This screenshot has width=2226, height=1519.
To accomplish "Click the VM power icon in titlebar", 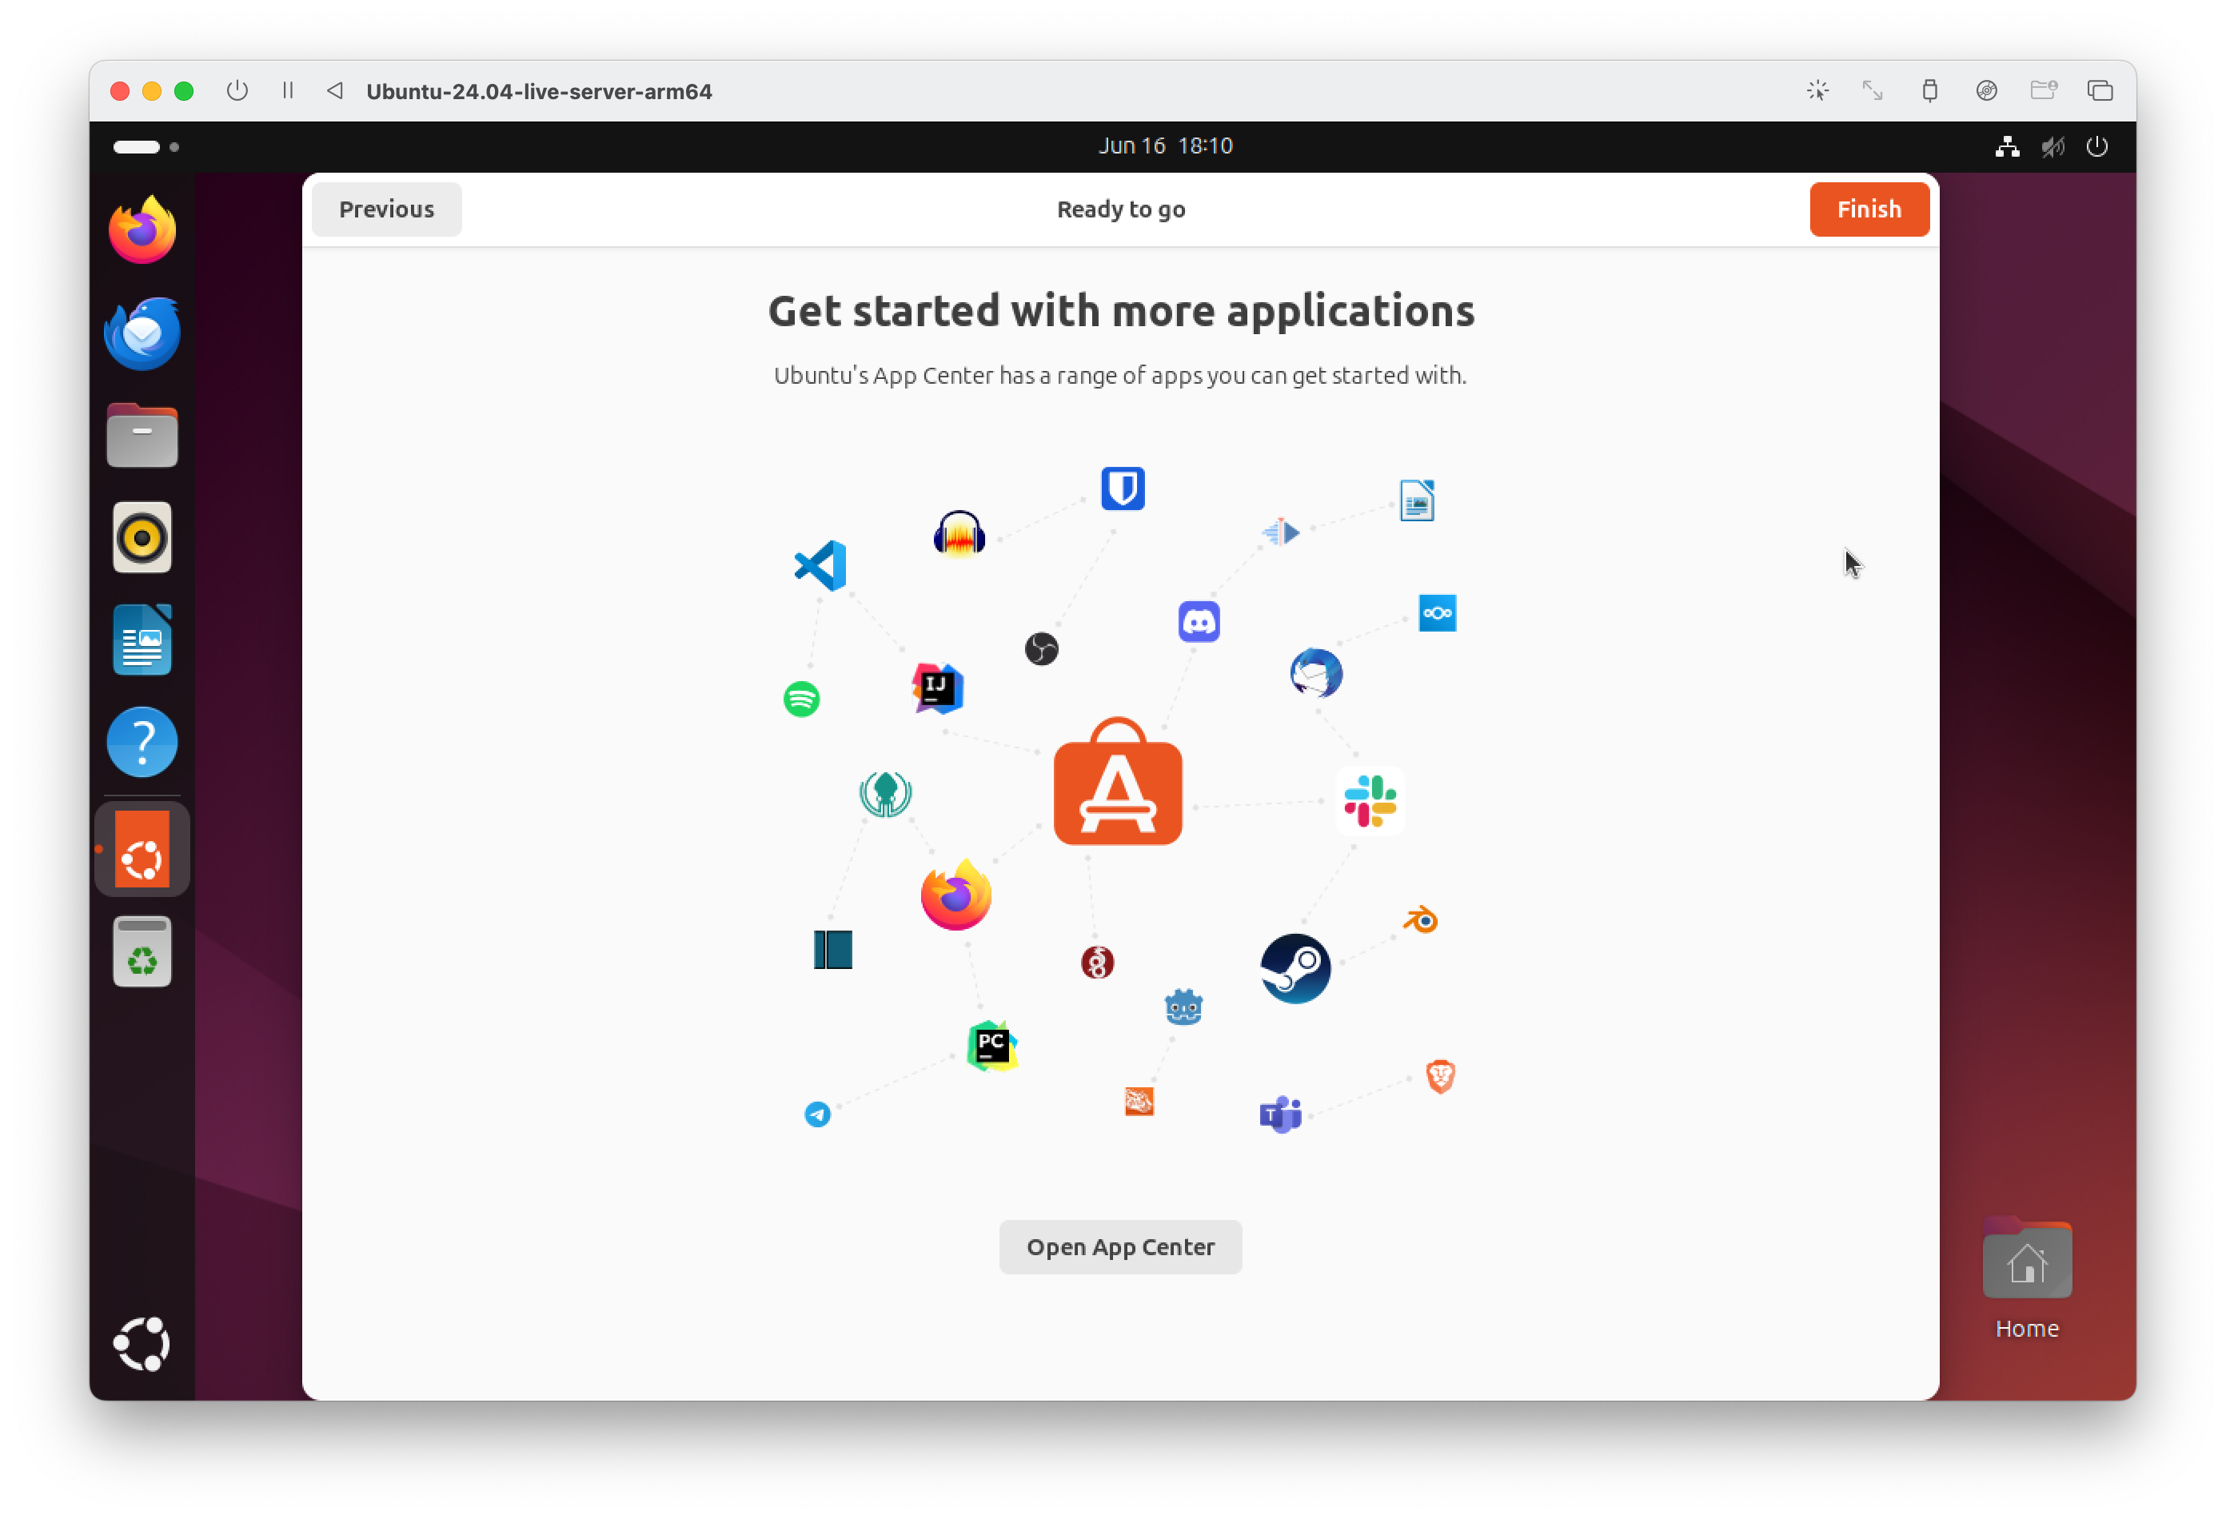I will [x=237, y=91].
